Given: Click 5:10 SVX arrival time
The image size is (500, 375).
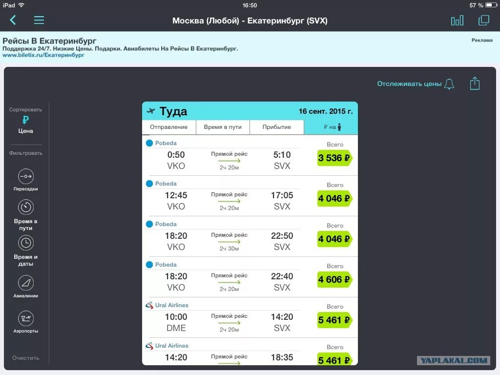Looking at the screenshot, I should (x=282, y=160).
